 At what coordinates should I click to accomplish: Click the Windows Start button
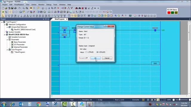coord(4,104)
